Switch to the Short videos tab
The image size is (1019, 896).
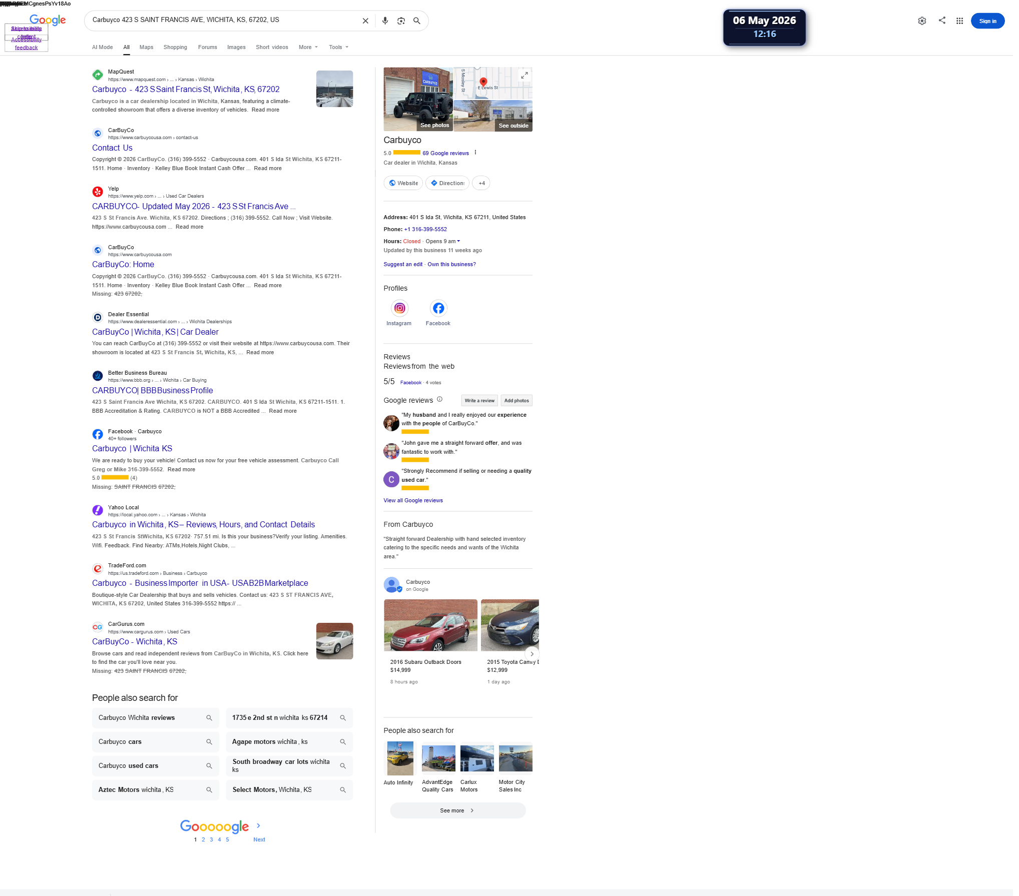click(x=272, y=48)
